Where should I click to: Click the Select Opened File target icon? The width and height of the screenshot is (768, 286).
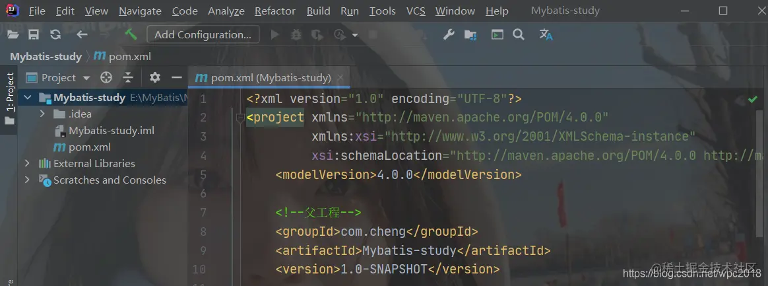click(x=106, y=77)
